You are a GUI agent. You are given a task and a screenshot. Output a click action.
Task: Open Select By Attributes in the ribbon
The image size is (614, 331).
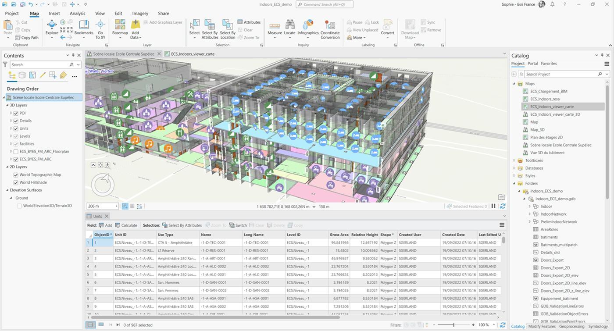[x=210, y=29]
